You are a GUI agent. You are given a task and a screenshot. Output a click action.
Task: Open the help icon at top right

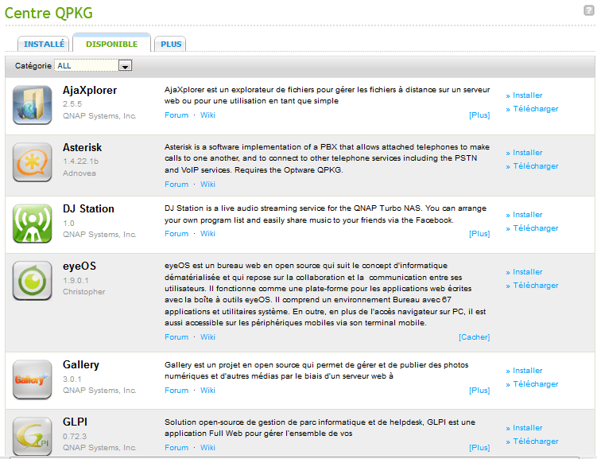click(588, 10)
